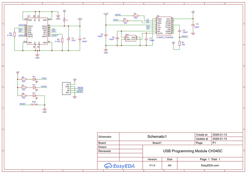Click the Reviewed field label

coord(104,151)
